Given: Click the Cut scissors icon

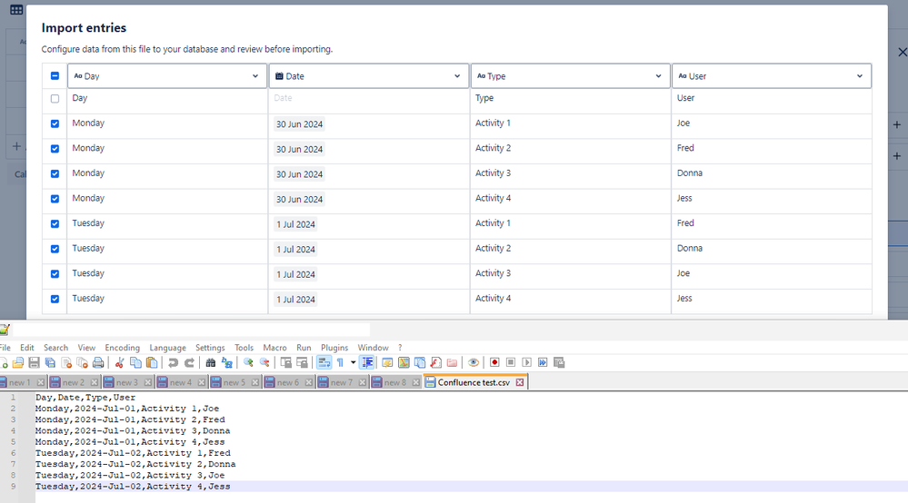Looking at the screenshot, I should pyautogui.click(x=119, y=362).
